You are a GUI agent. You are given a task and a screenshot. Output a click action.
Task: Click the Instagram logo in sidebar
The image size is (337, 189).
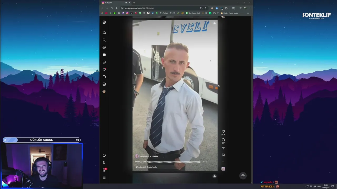pos(104,22)
